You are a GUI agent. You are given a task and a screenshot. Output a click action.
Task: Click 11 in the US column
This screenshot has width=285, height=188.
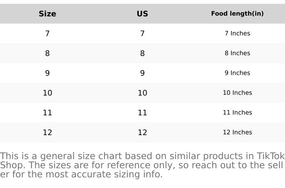coord(142,113)
